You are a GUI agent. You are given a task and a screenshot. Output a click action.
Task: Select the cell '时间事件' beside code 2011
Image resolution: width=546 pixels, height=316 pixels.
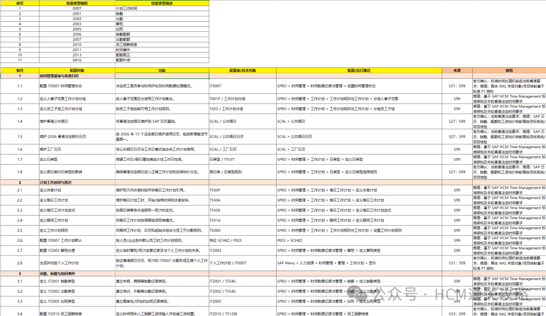tap(162, 49)
